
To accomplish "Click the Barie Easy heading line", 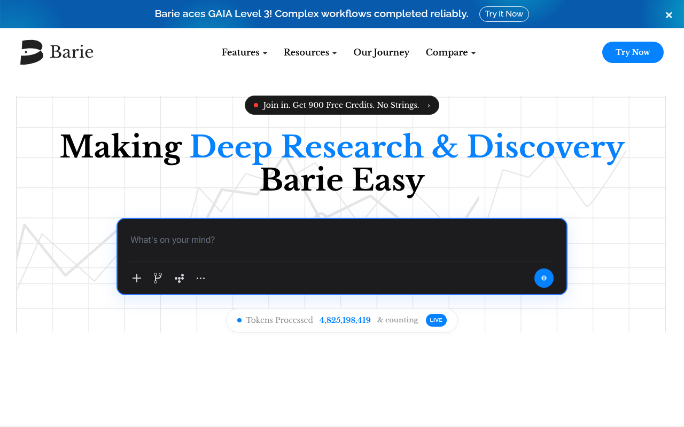I will pyautogui.click(x=342, y=180).
